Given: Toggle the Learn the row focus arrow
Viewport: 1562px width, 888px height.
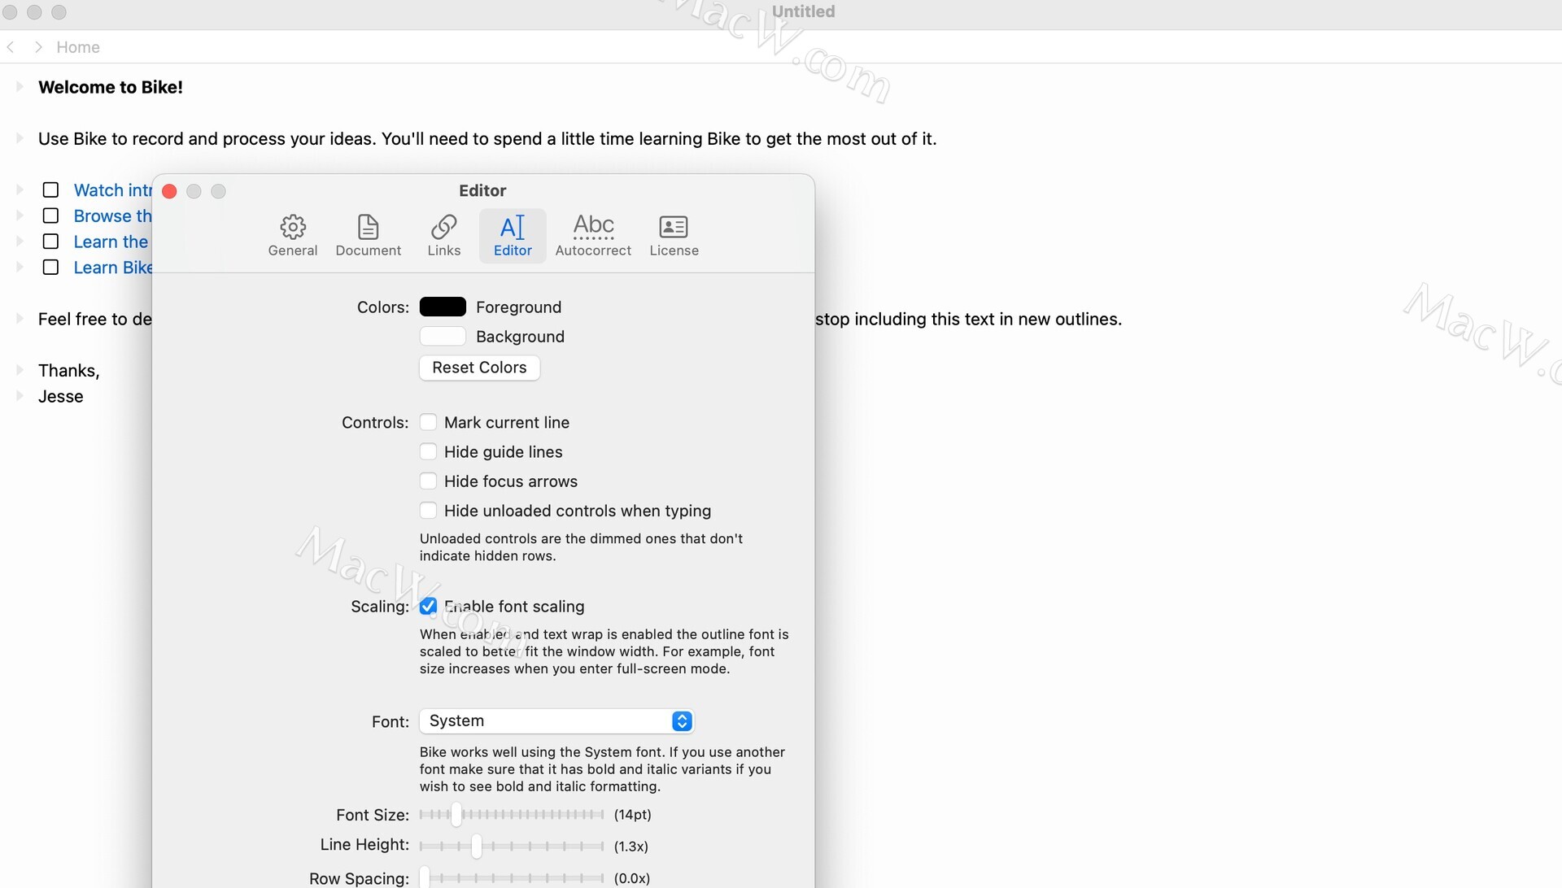Looking at the screenshot, I should [x=20, y=242].
